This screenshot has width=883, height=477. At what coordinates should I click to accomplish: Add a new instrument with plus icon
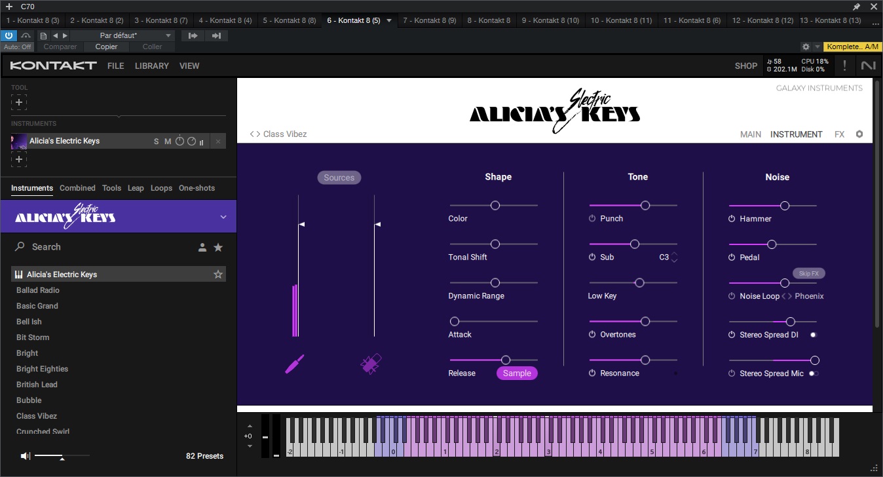[19, 159]
